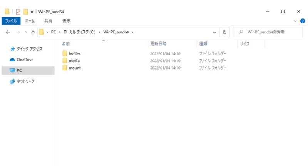308x166 pixels.
Task: Minimize the WinPE_amd64 window
Action: (x=268, y=12)
